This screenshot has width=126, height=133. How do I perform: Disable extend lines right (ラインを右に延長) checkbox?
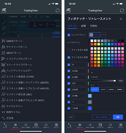[x=69, y=57]
